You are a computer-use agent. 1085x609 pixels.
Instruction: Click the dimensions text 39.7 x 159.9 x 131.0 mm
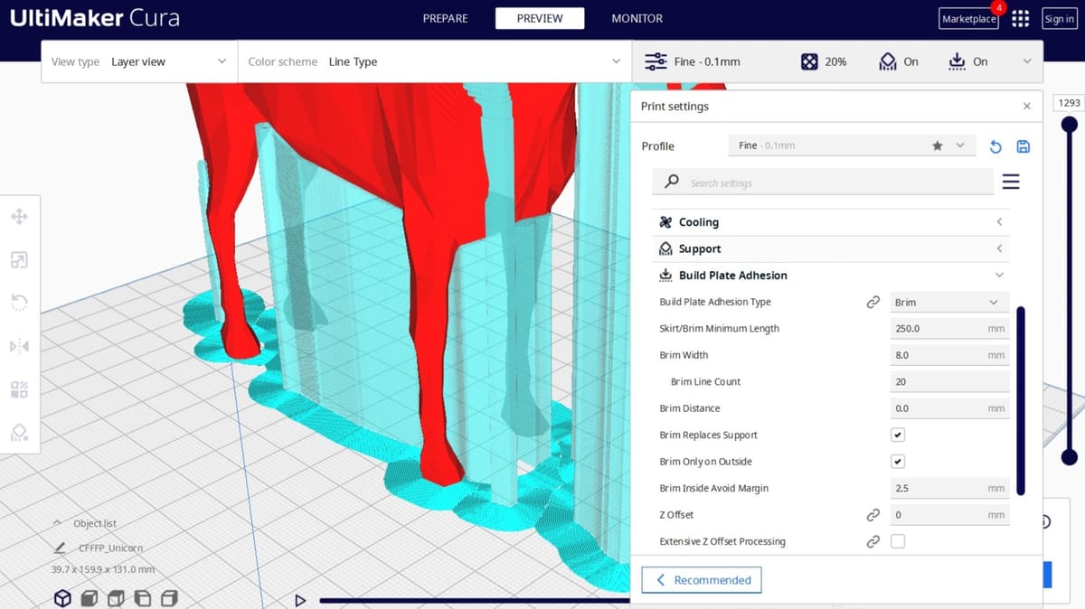(x=103, y=569)
